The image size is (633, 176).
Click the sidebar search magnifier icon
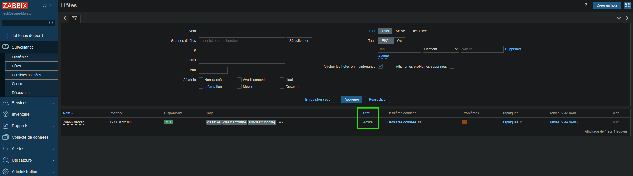51,23
